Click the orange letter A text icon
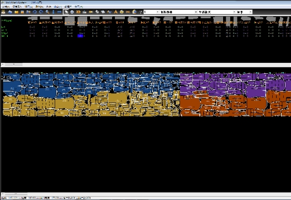 115,12
